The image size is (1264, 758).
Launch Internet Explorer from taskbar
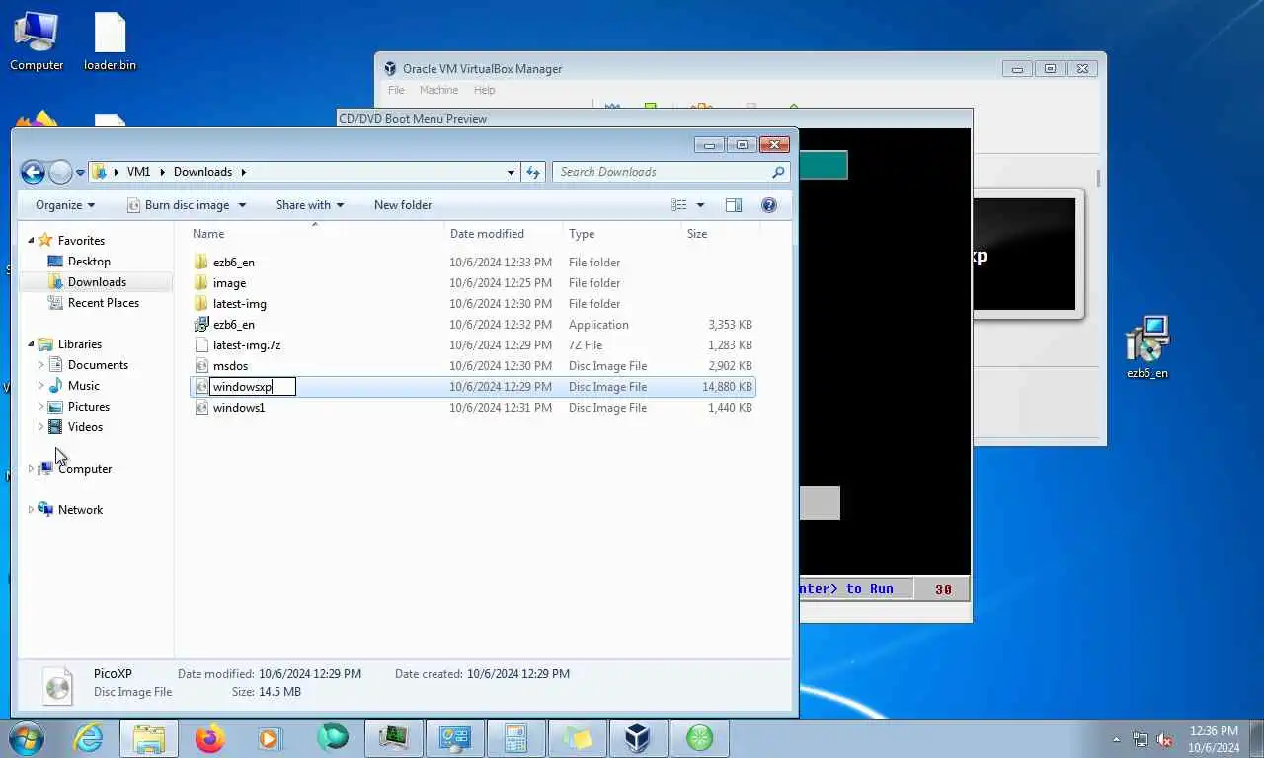coord(88,738)
